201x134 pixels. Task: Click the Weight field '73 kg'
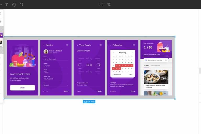(x=56, y=72)
